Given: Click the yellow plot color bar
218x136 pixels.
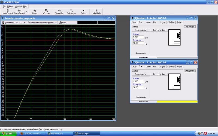Looking at the screenshot, I should [177, 102].
